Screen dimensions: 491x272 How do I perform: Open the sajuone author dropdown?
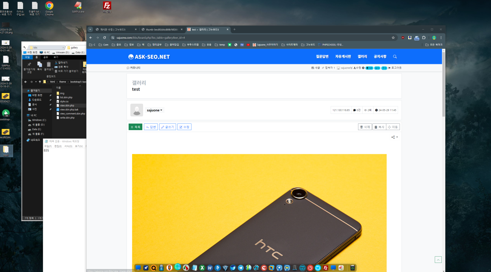point(155,110)
